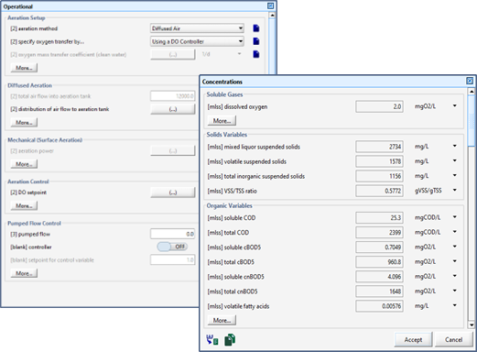The width and height of the screenshot is (477, 352).
Task: Click Operational window scrollbar up arrow
Action: click(272, 15)
